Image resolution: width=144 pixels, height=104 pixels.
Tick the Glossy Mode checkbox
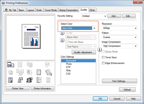pyautogui.click(x=103, y=52)
